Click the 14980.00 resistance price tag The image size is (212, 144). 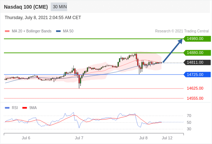[x=197, y=39]
